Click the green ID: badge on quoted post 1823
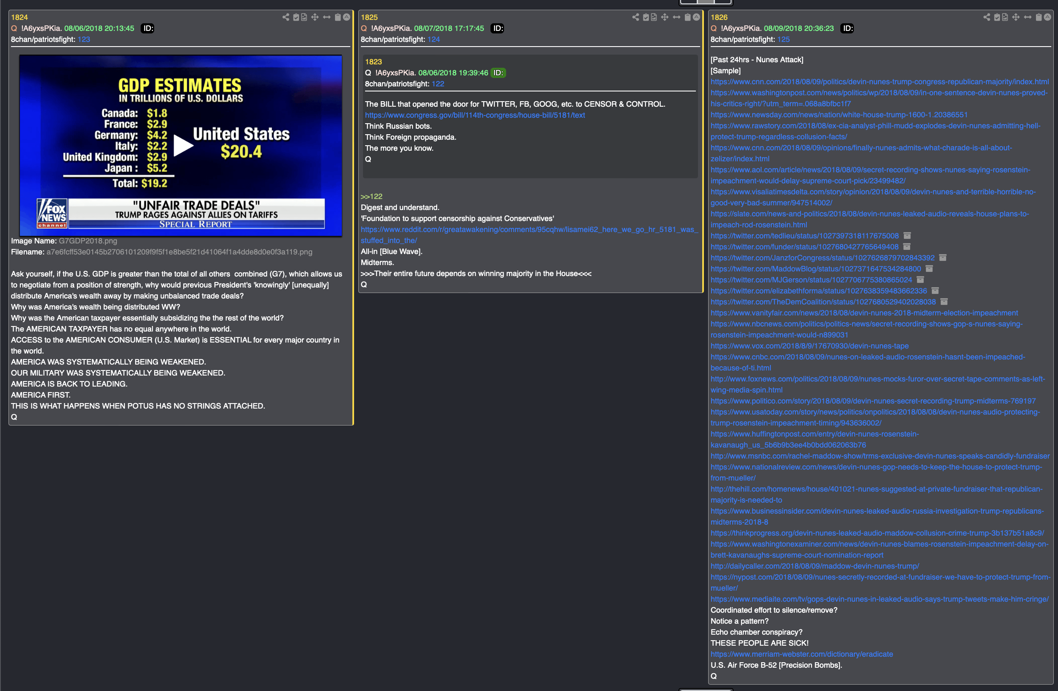 pyautogui.click(x=498, y=73)
